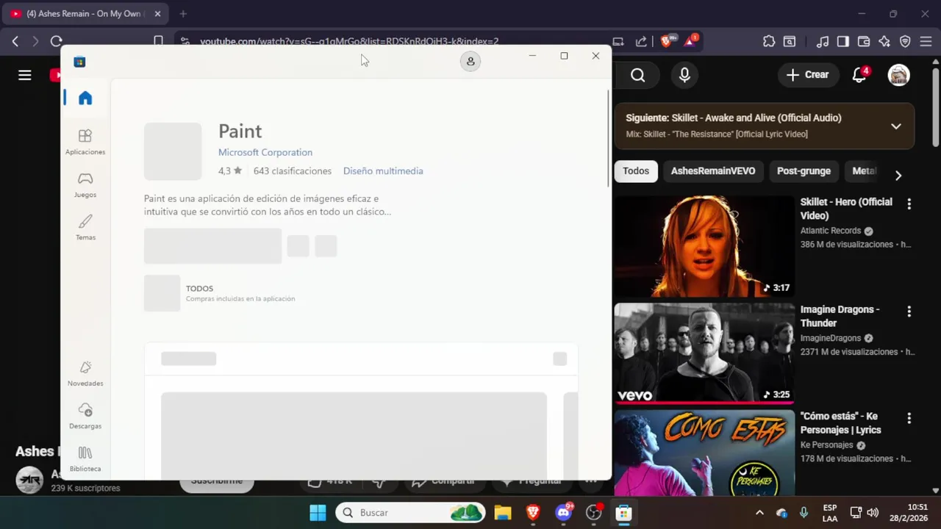Click the YouTube page vertical scrollbar
Screen dimensions: 941x529
click(x=935, y=109)
